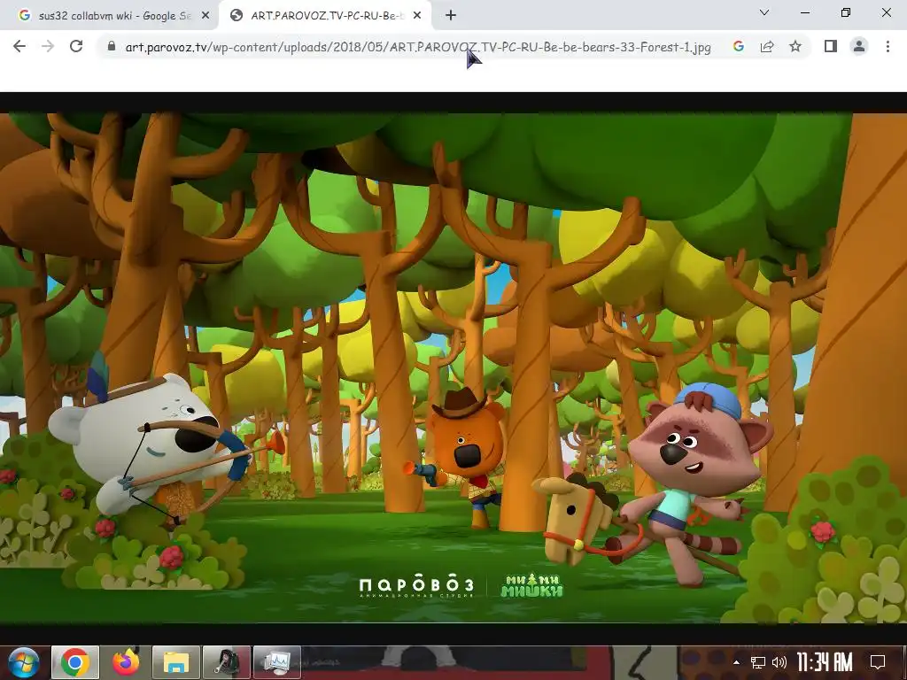
Task: Open the Windows Start menu
Action: click(23, 662)
